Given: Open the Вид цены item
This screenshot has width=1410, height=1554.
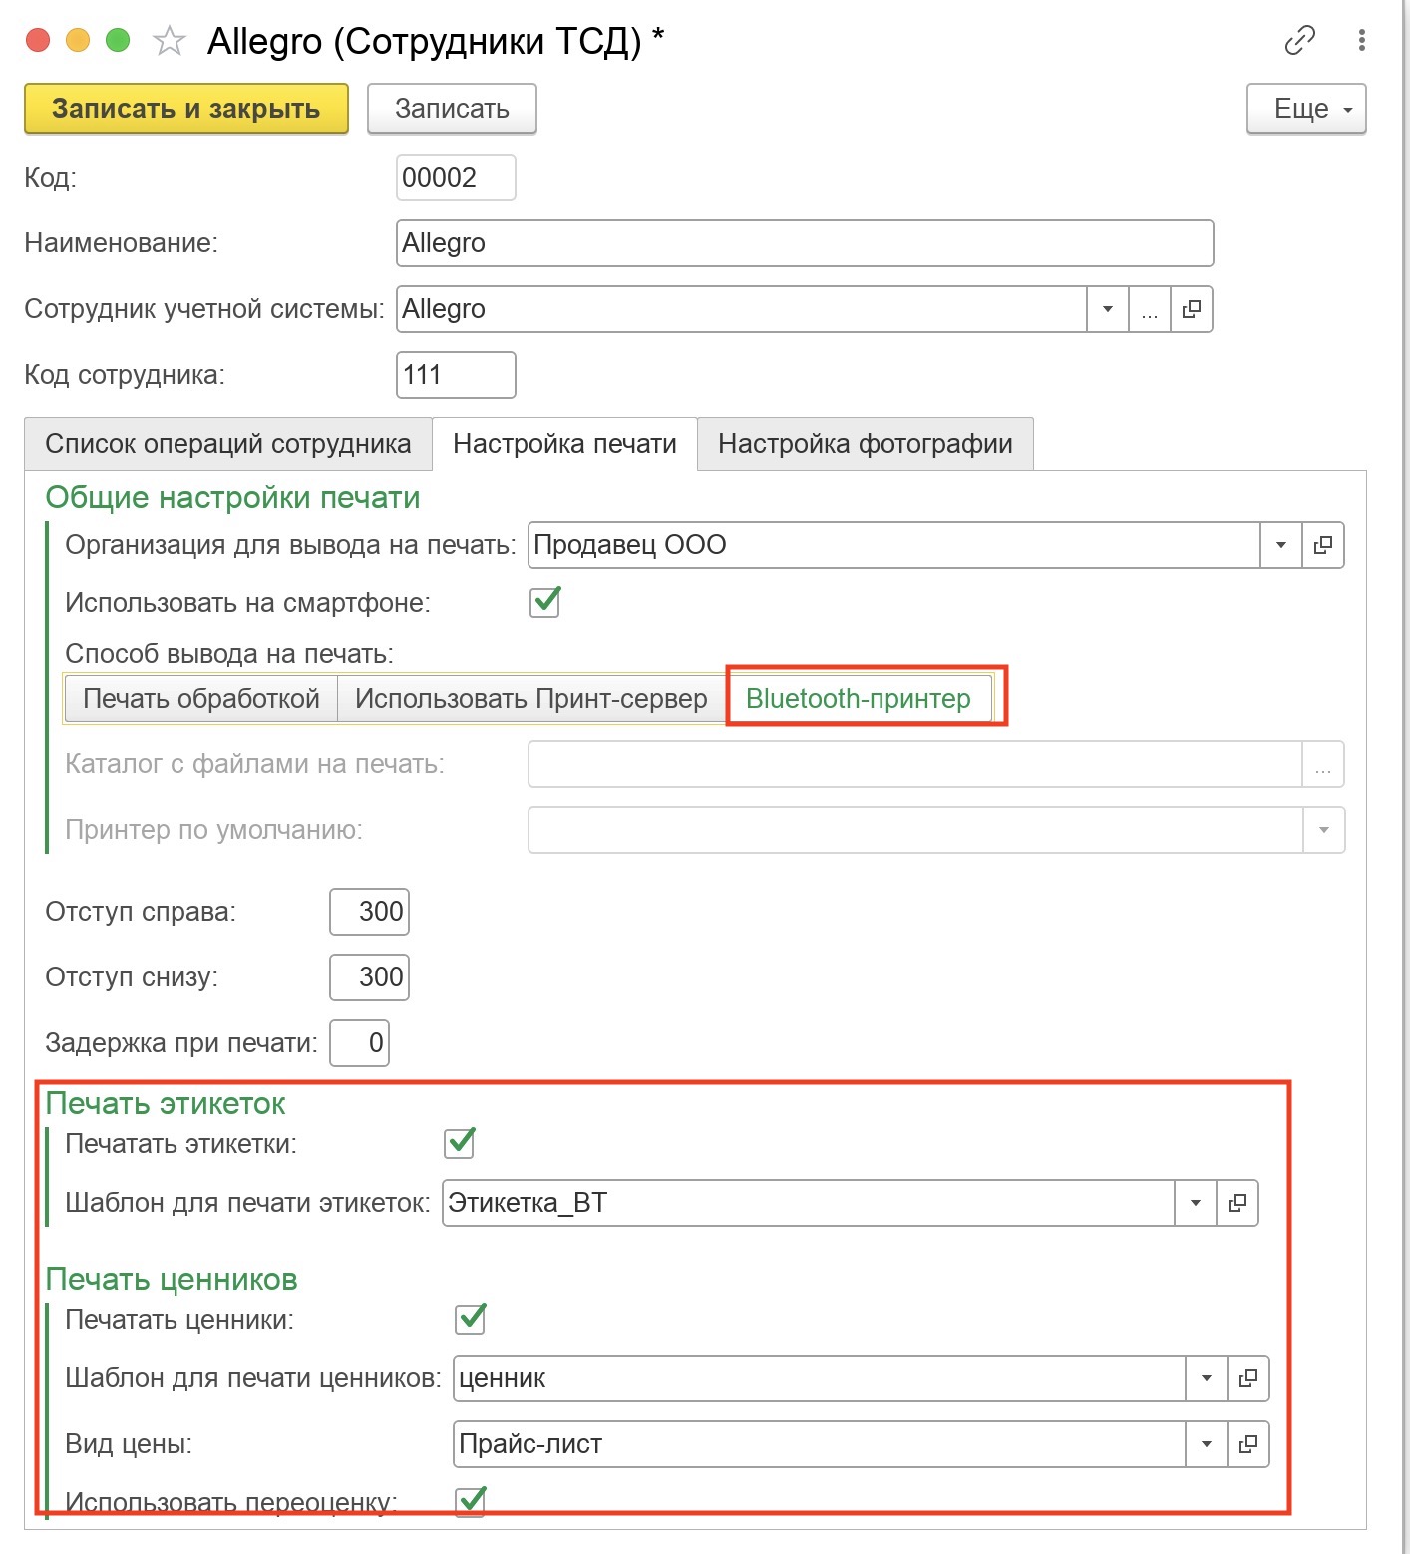Looking at the screenshot, I should coord(1247,1444).
